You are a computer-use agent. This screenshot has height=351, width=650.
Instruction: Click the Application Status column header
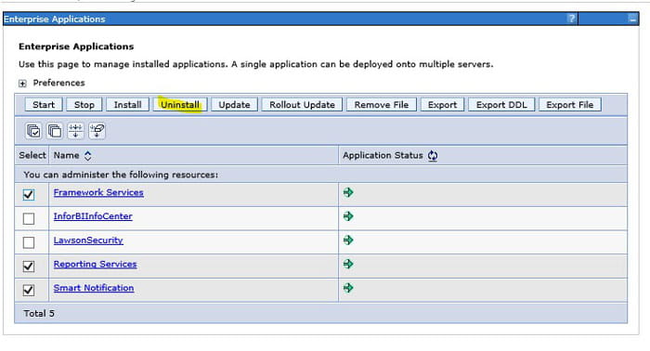click(x=383, y=155)
